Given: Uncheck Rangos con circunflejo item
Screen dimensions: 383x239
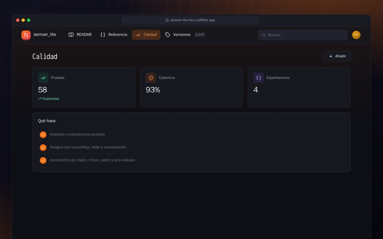Looking at the screenshot, I should point(43,147).
